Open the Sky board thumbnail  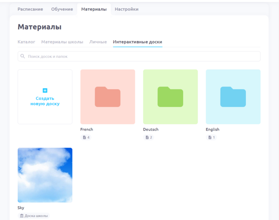45,175
